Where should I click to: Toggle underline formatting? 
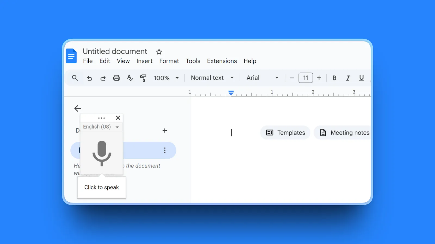click(361, 78)
